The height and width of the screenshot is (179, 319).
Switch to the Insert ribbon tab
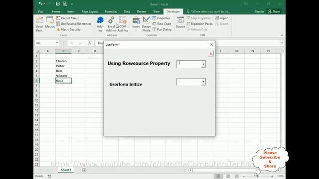(71, 11)
